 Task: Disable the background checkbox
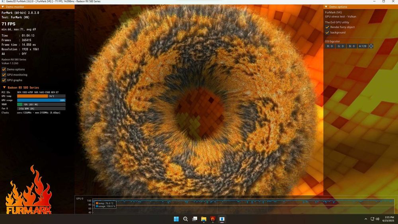(x=327, y=33)
